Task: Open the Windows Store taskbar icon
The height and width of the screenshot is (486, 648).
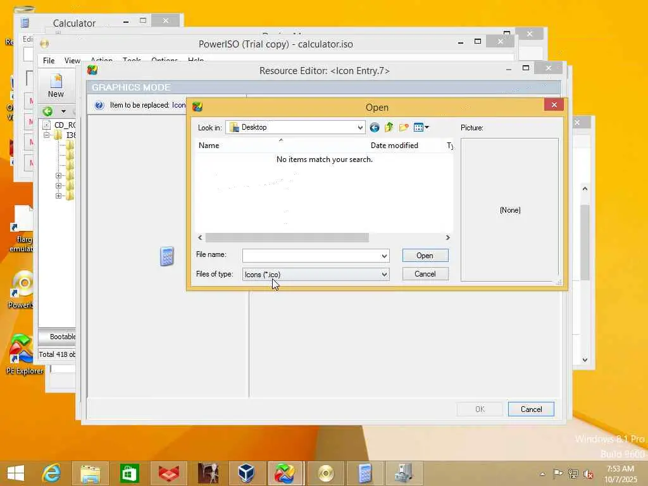Action: [x=129, y=473]
